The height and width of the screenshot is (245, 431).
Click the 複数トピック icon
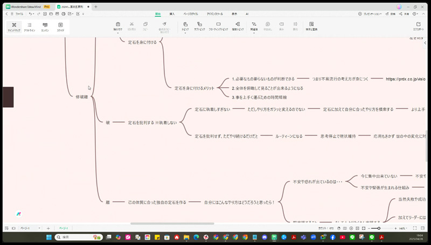tap(238, 25)
